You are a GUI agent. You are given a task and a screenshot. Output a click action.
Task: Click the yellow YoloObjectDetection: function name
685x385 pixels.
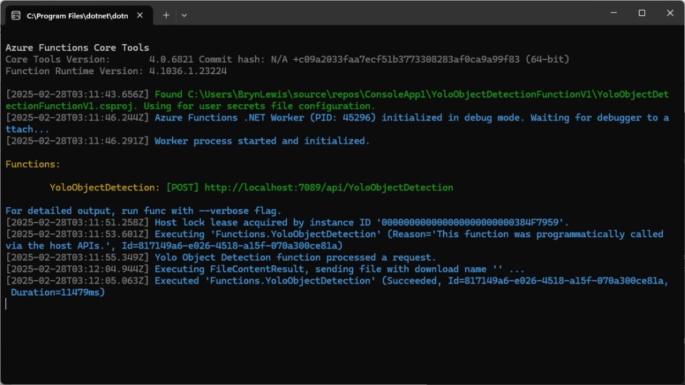[105, 188]
